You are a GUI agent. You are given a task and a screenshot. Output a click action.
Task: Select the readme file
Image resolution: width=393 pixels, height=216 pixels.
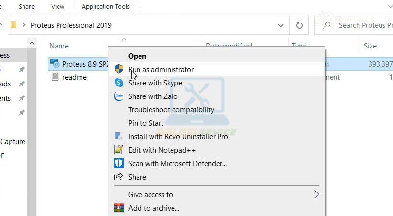click(x=74, y=77)
